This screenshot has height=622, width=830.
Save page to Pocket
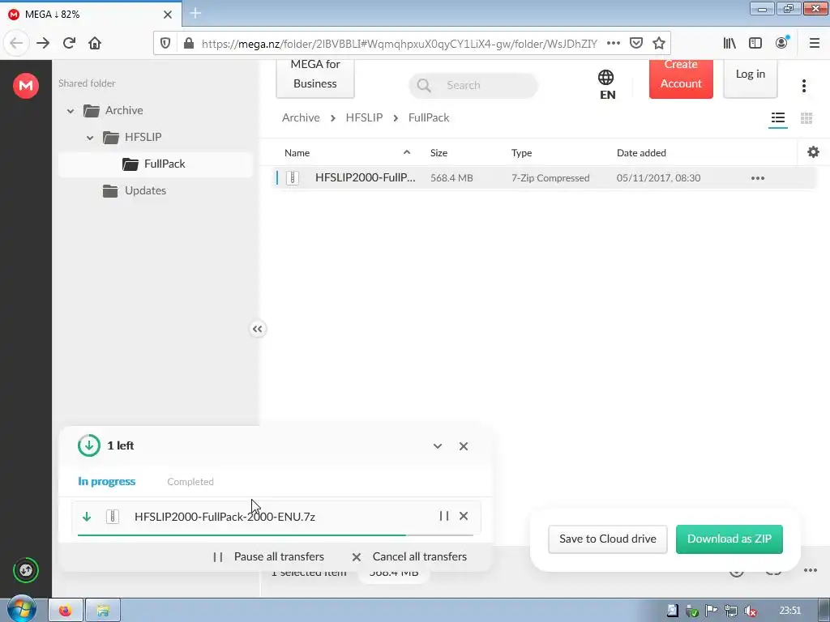tap(635, 43)
